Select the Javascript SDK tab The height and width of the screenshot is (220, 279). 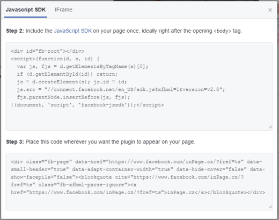tap(26, 10)
